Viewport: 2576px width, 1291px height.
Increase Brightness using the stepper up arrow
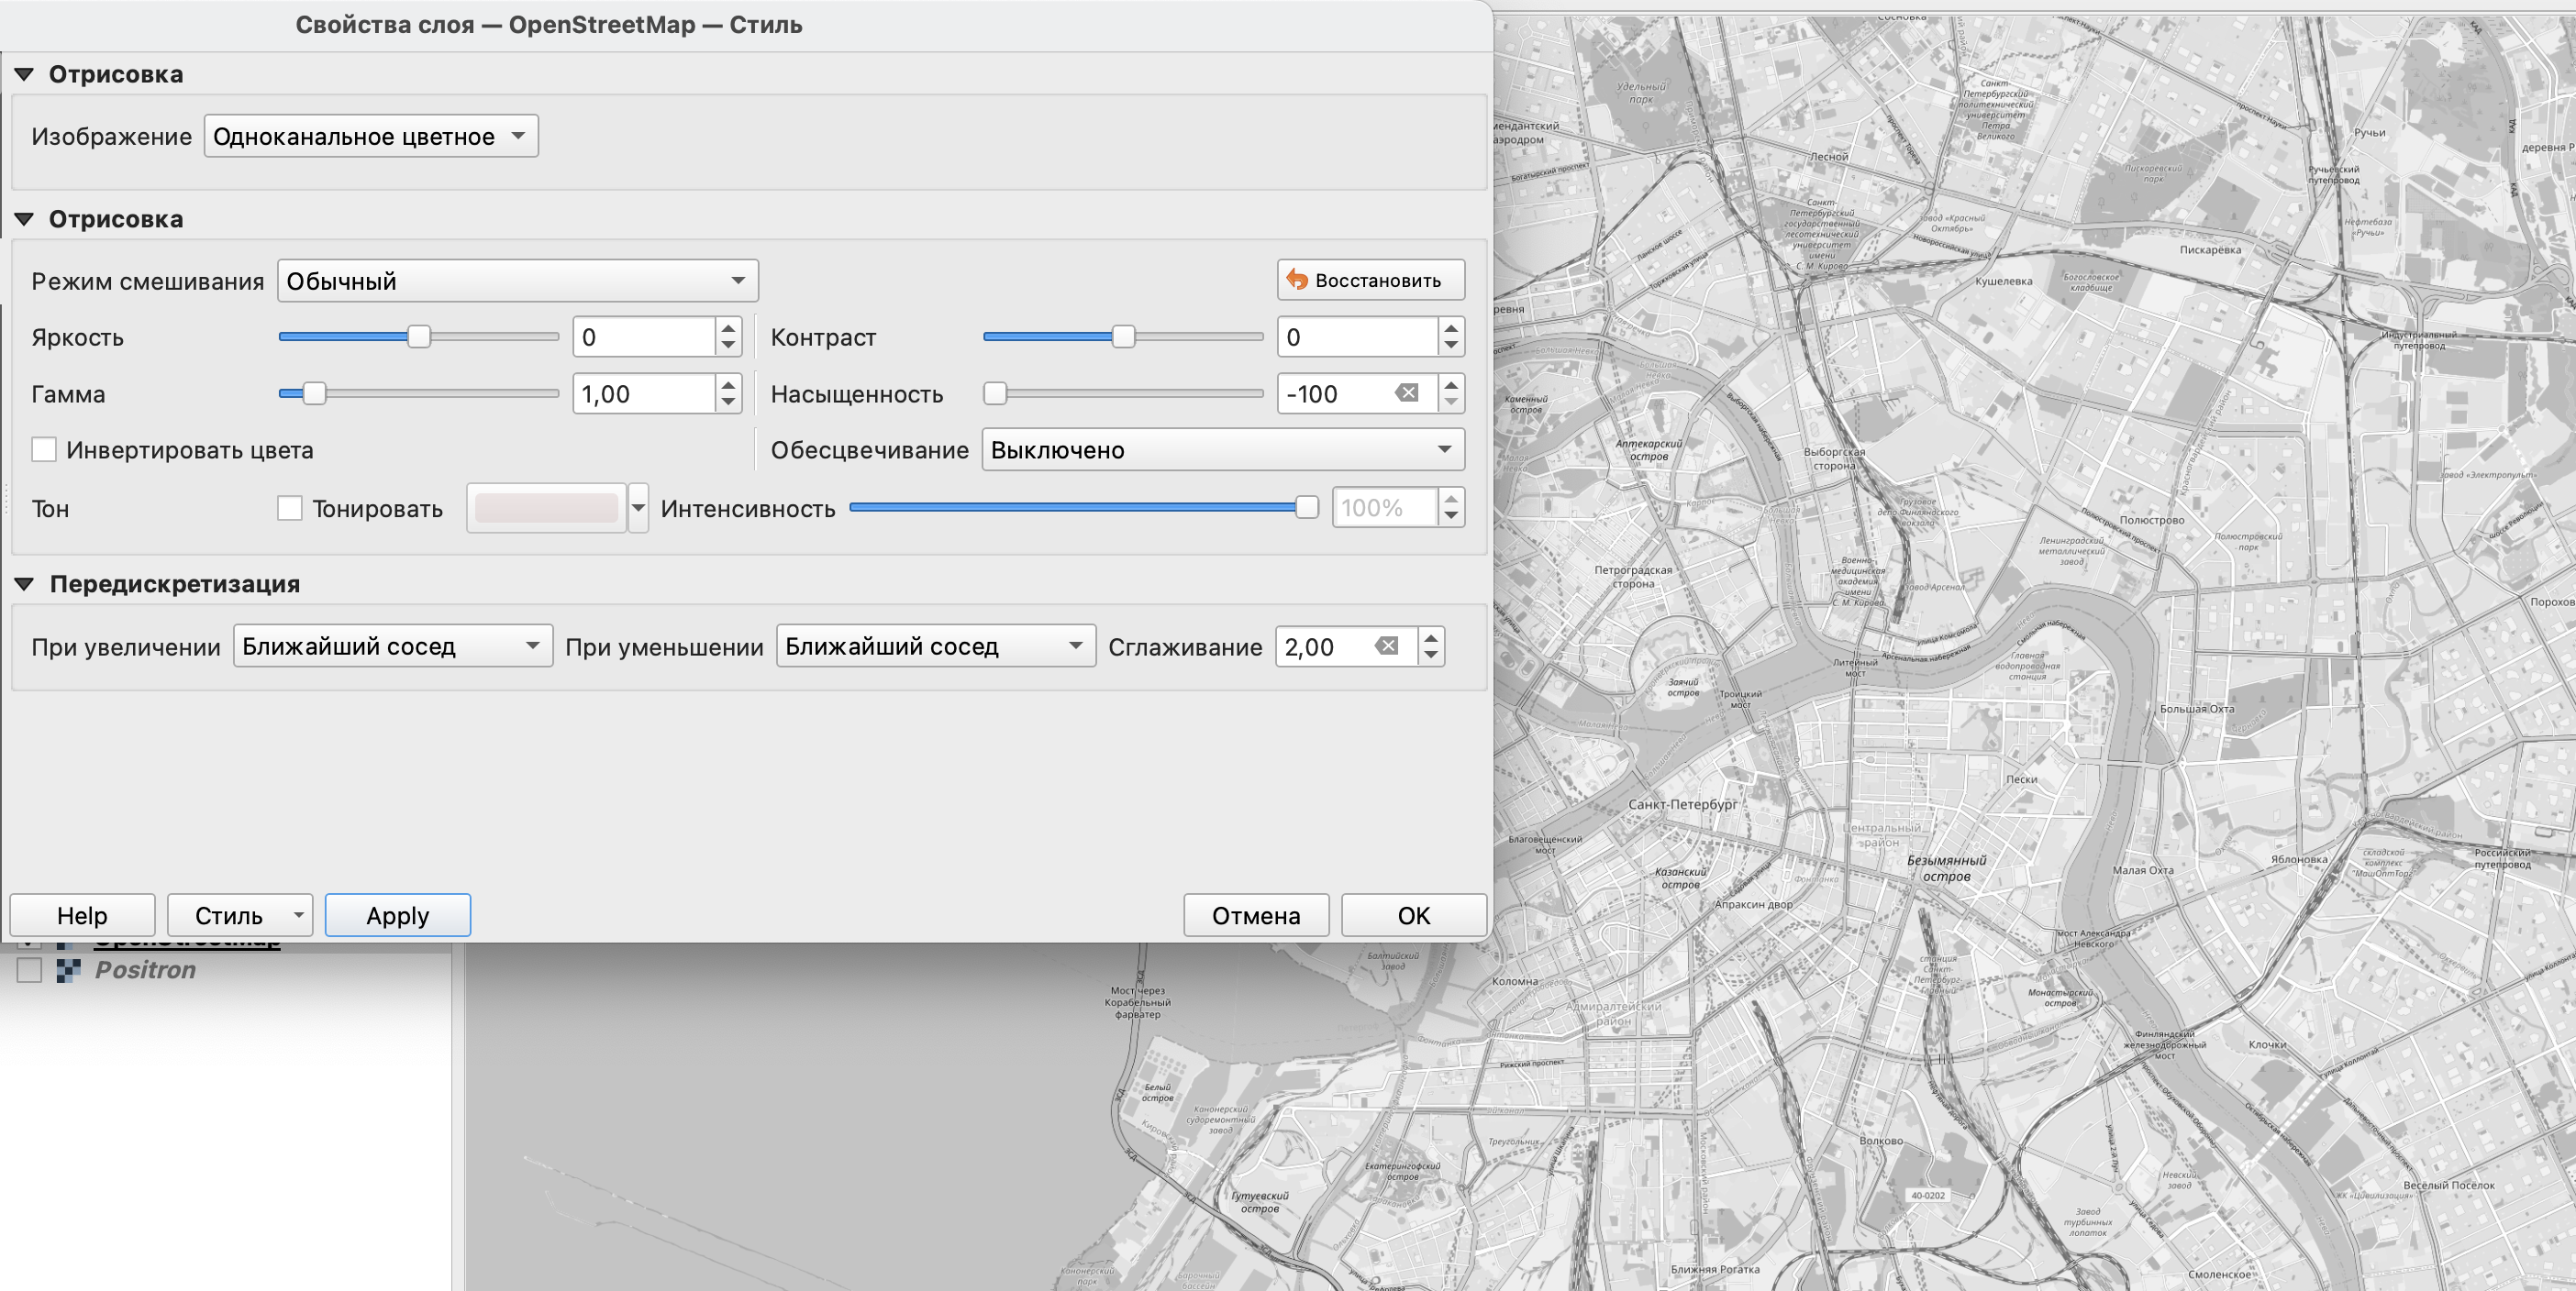pos(729,327)
